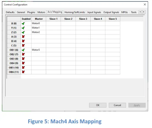Image resolution: width=152 pixels, height=128 pixels.
Task: Select the OB3 (8) row header
Action: pyautogui.click(x=14, y=59)
